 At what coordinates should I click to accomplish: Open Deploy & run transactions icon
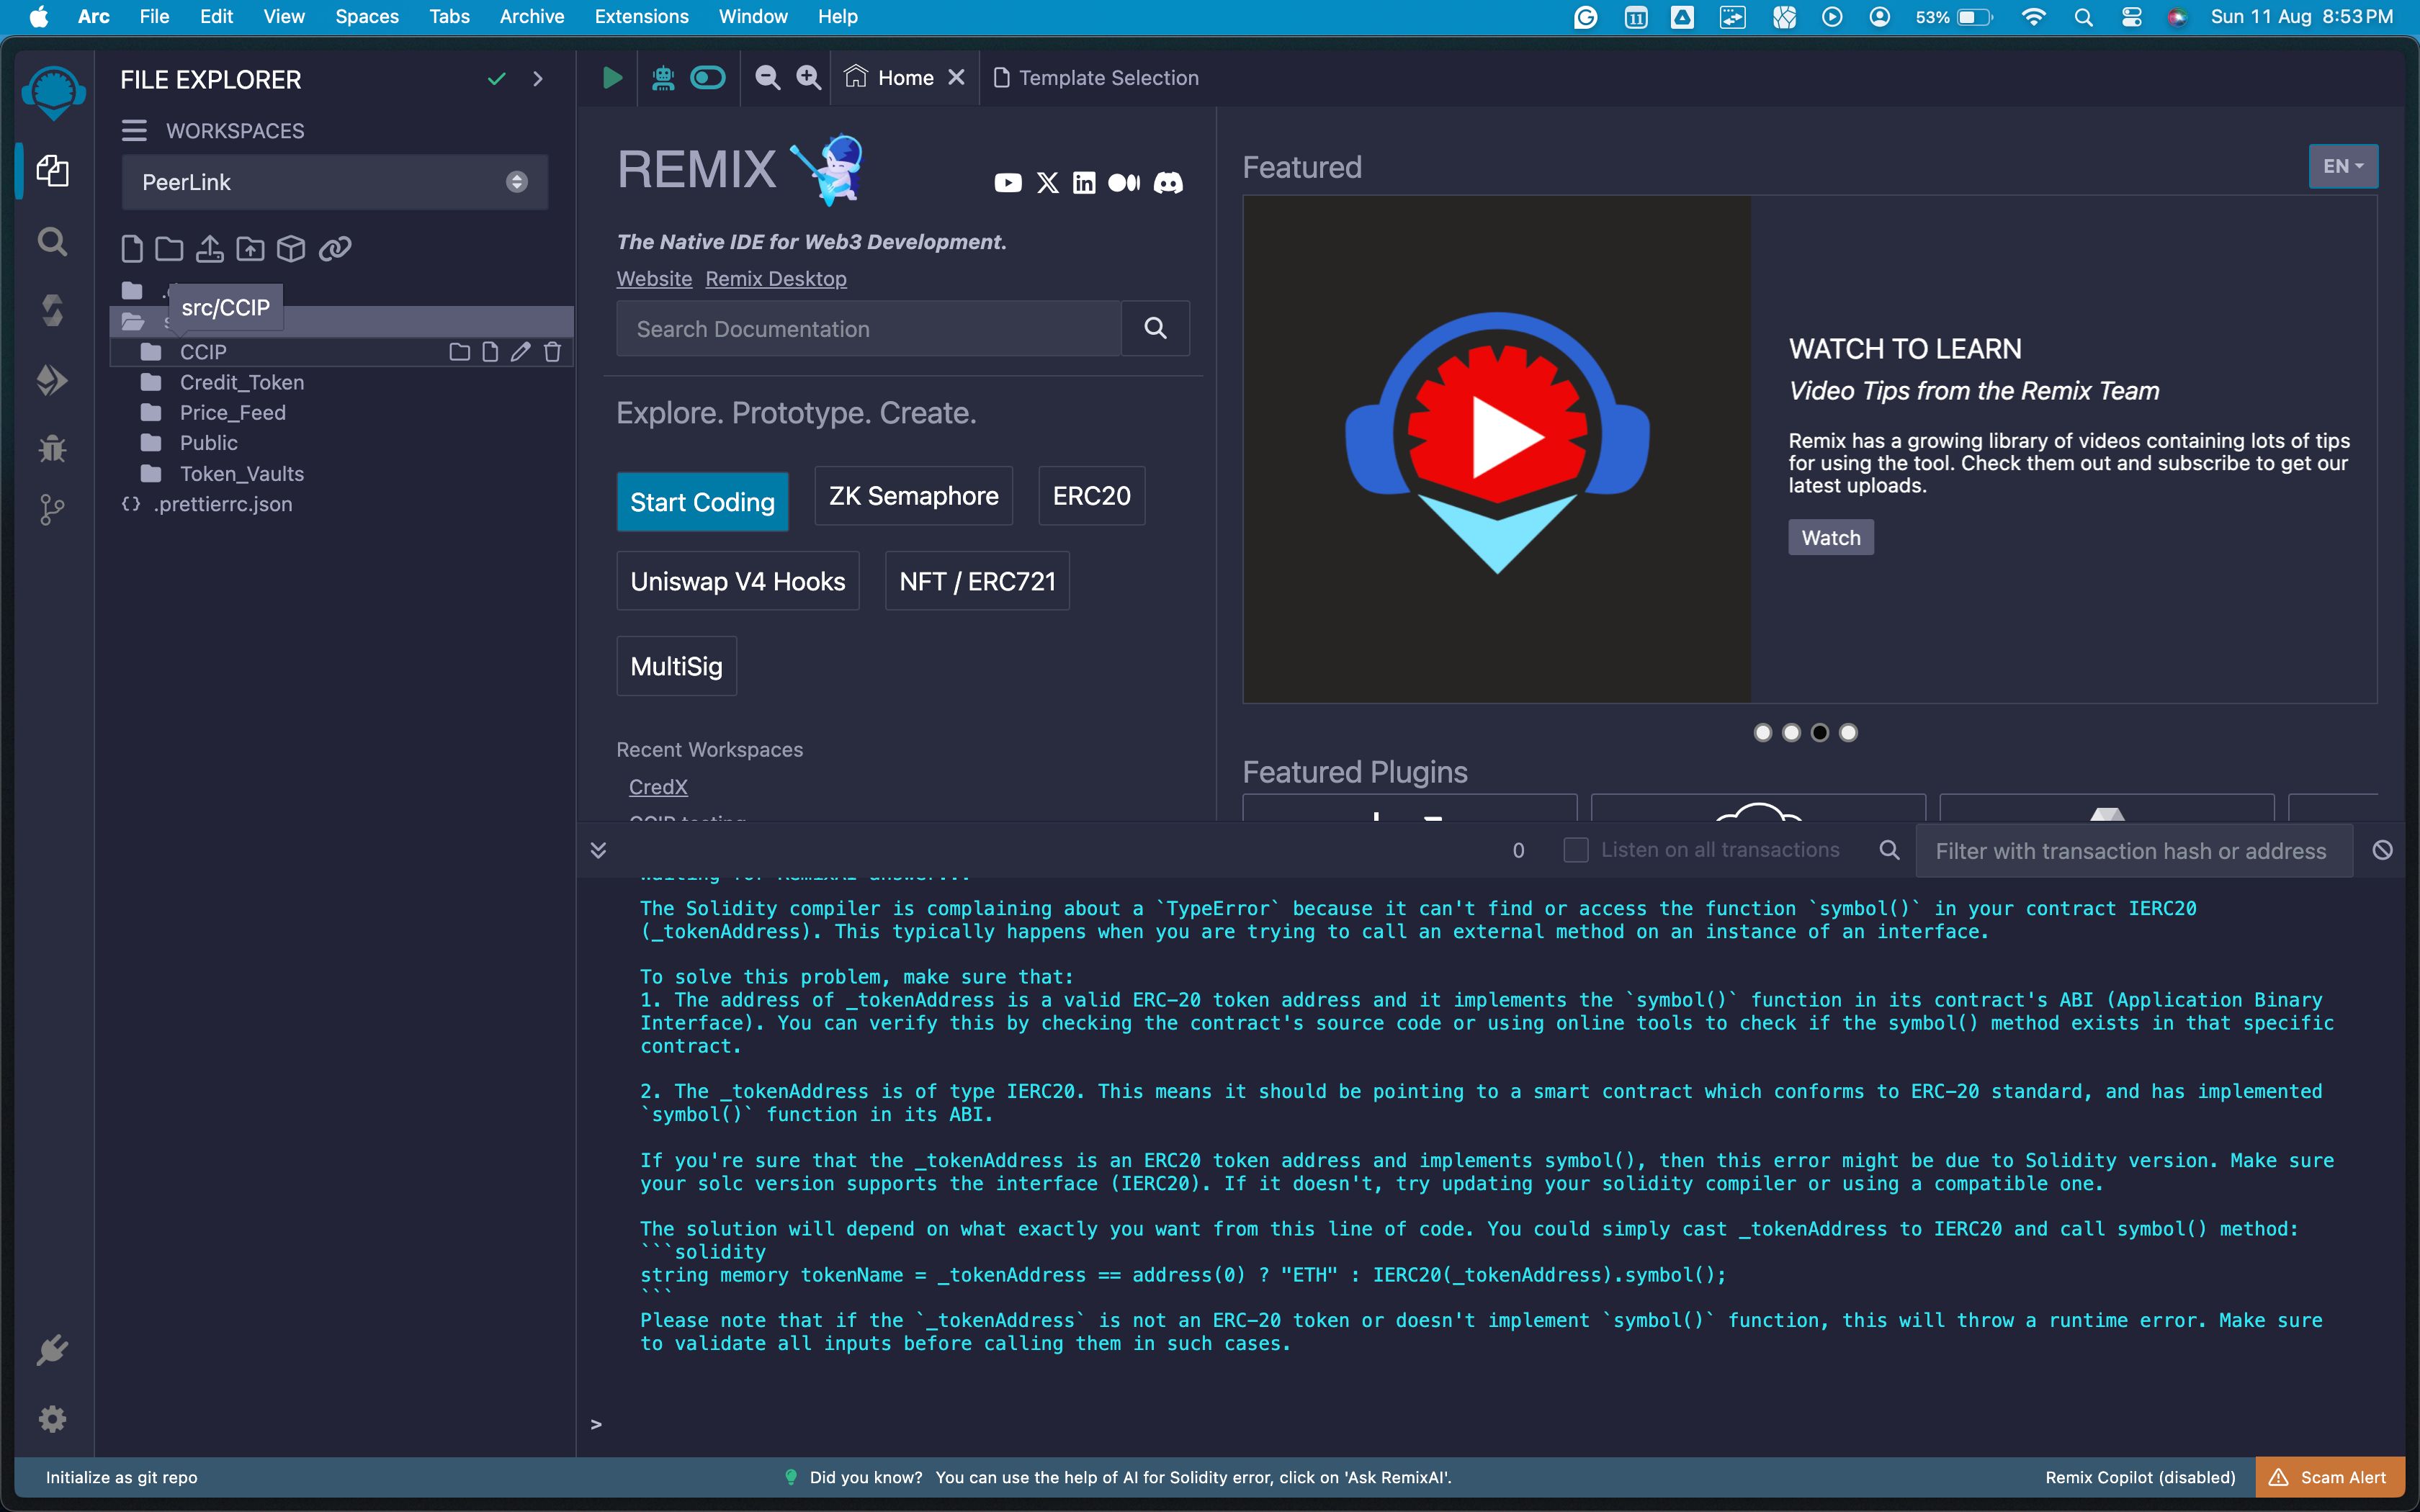coord(52,380)
